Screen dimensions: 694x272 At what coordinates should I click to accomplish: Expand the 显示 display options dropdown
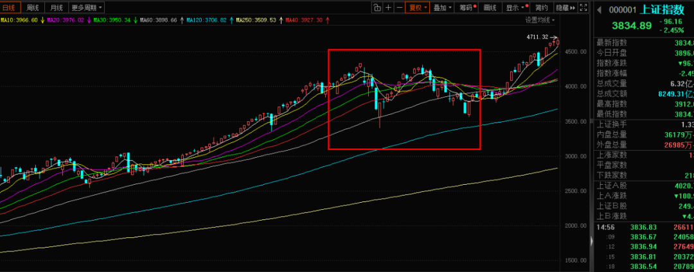(x=515, y=8)
